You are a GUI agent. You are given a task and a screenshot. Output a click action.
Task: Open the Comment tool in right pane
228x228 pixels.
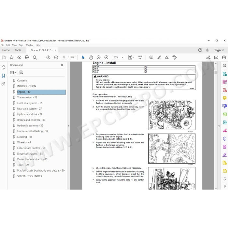pos(224,98)
